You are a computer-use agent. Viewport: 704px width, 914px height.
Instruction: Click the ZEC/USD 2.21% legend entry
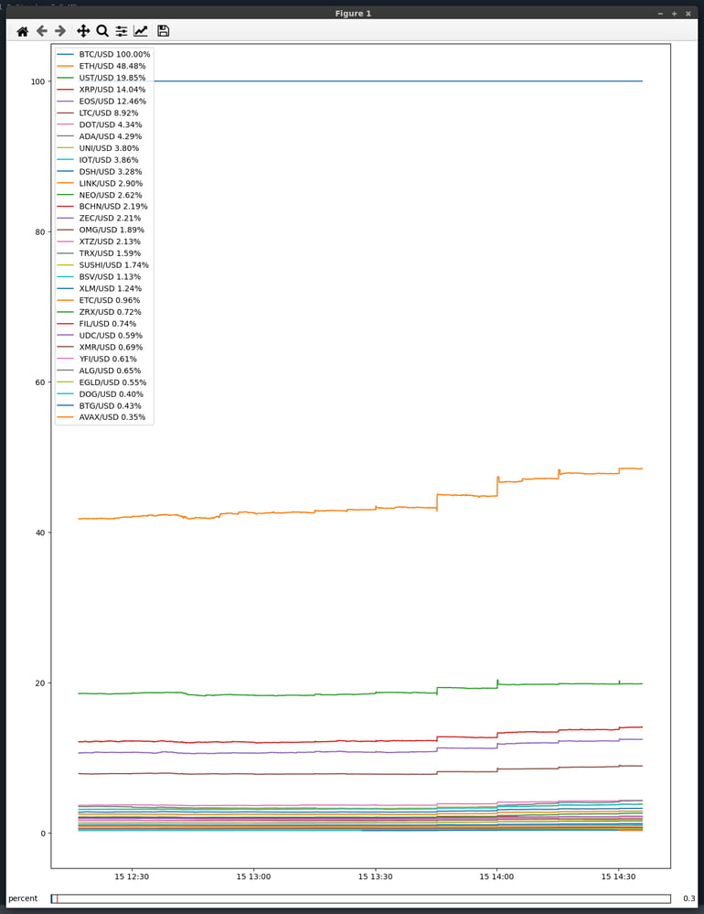(x=99, y=218)
